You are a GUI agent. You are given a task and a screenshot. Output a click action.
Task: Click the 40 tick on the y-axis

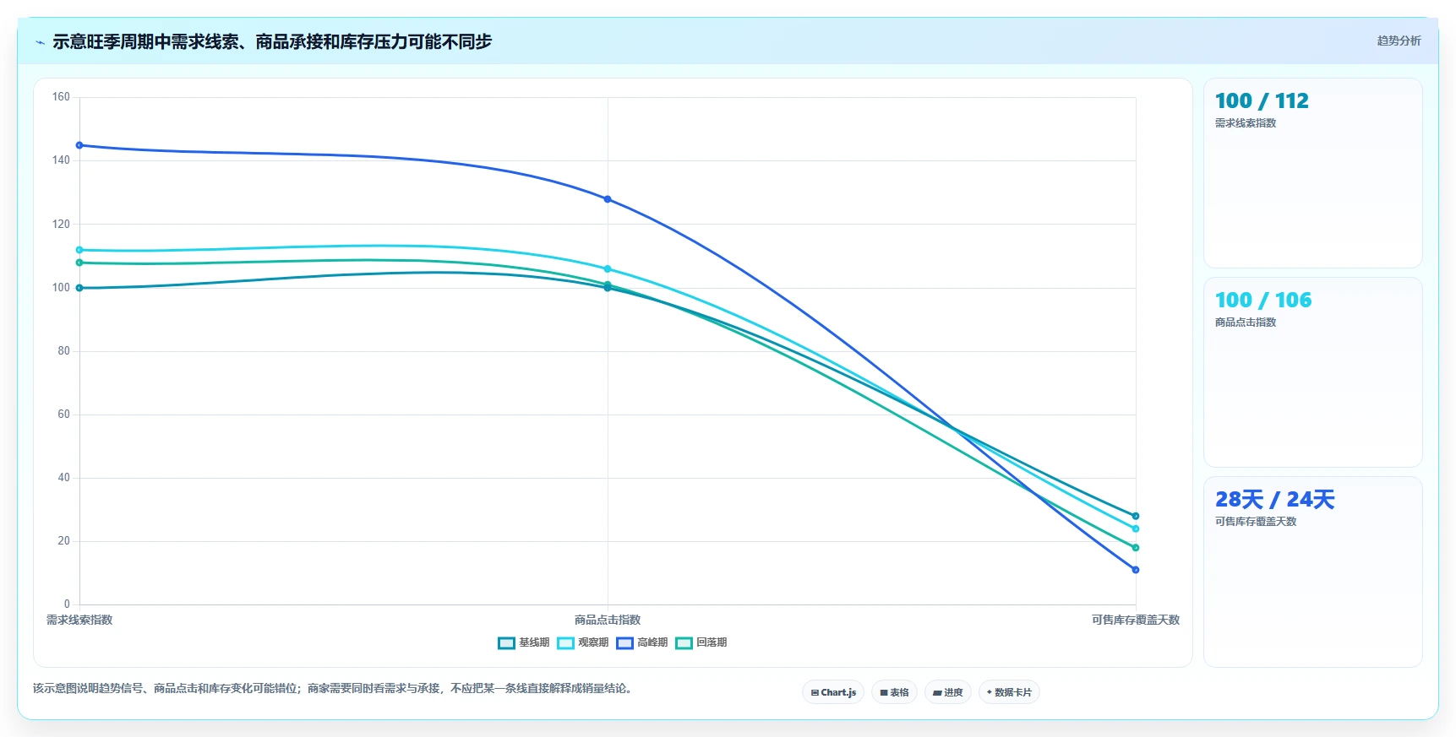click(x=64, y=478)
